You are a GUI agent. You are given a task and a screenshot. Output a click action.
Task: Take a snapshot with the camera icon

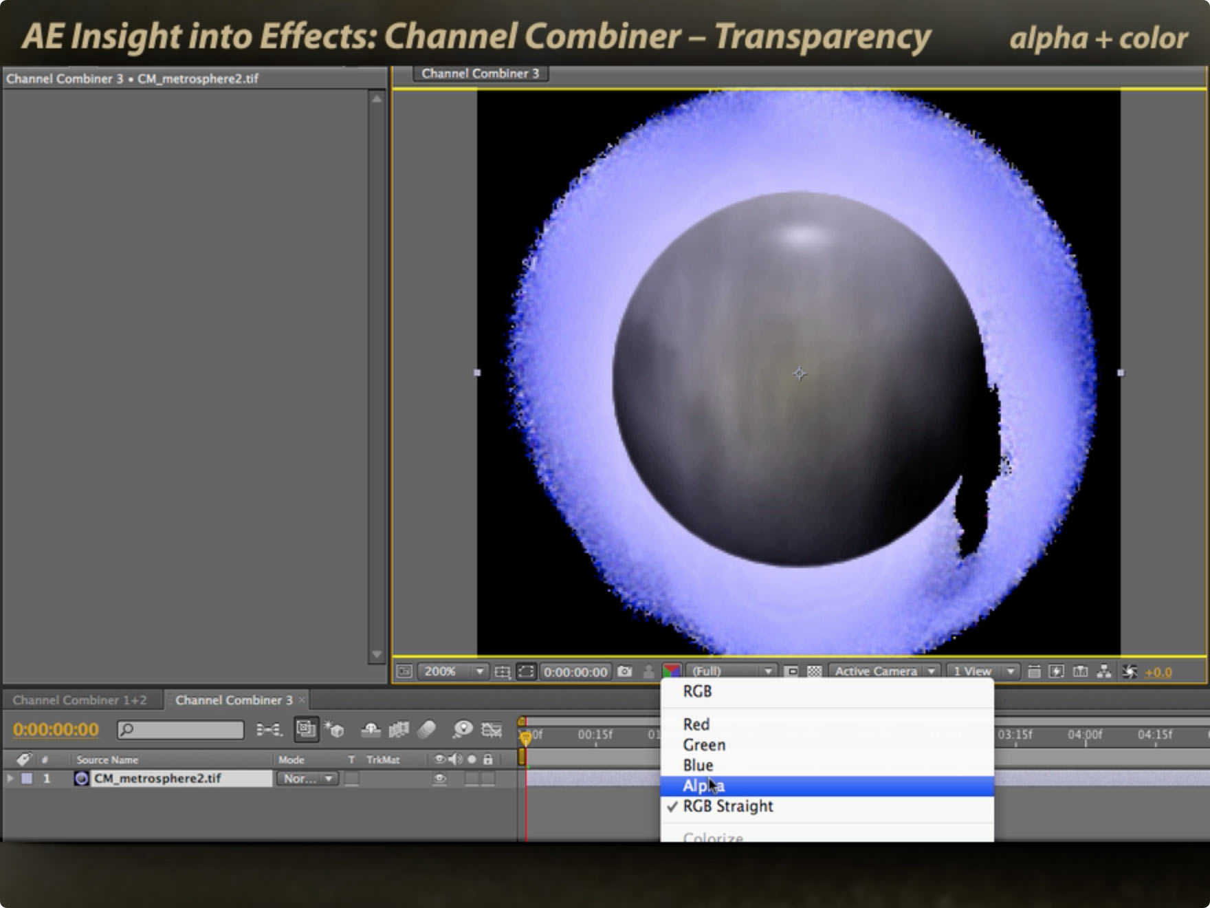pos(624,671)
